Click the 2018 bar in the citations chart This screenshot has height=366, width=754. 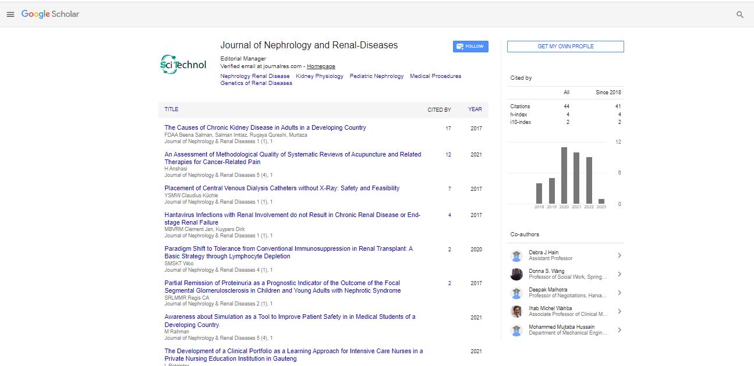coord(539,193)
